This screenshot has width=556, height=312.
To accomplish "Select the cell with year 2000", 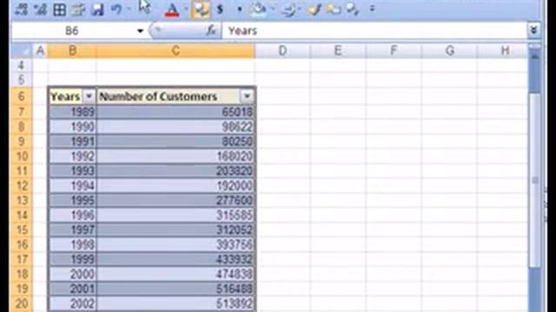I will (x=72, y=274).
